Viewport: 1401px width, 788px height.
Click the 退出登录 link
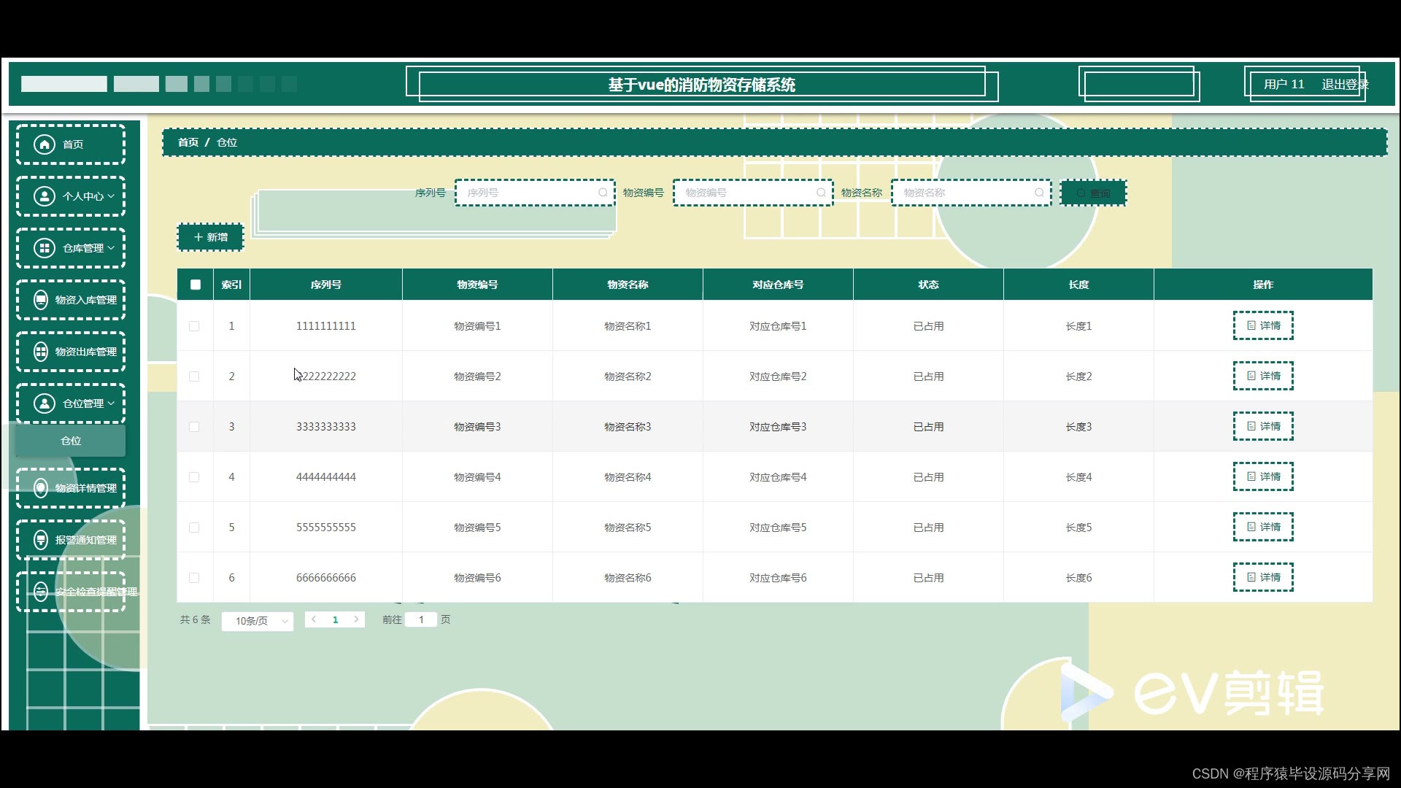pos(1344,85)
